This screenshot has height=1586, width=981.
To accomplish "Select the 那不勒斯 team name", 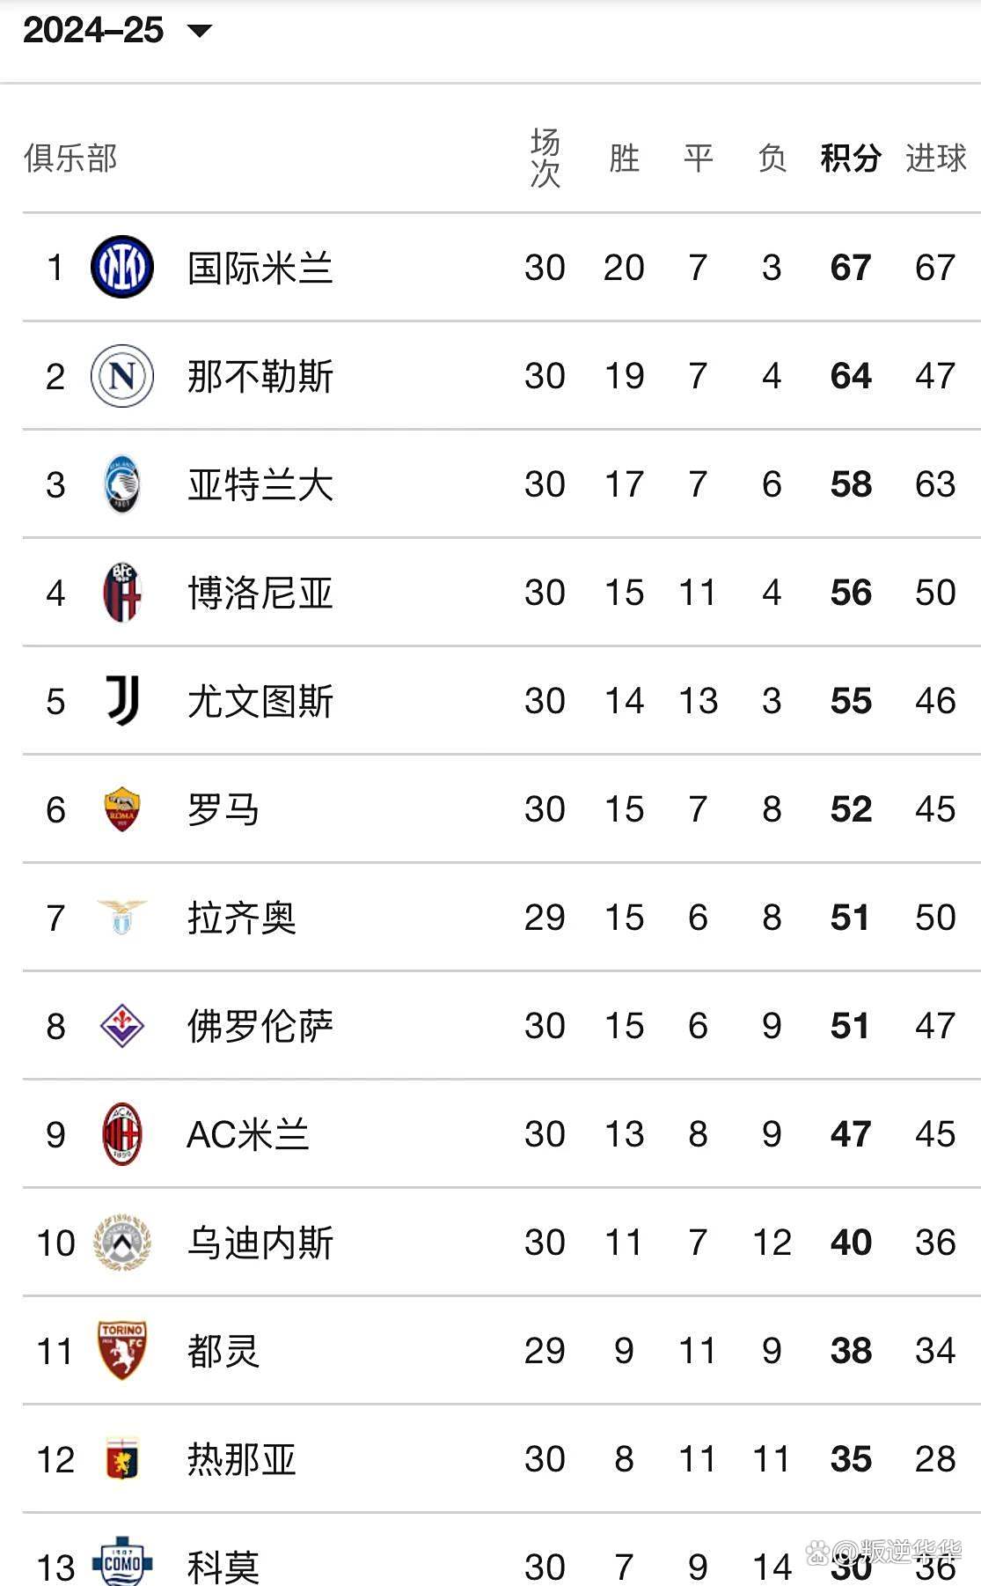I will (260, 377).
